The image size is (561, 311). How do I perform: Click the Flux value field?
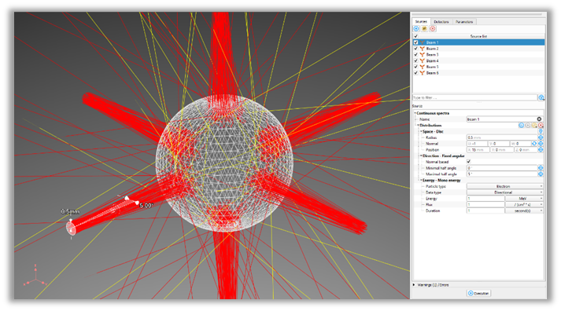click(x=485, y=205)
